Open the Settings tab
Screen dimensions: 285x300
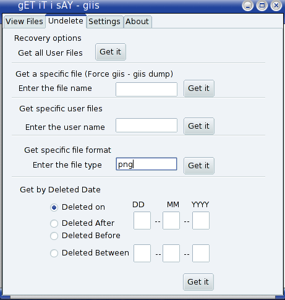(x=104, y=22)
